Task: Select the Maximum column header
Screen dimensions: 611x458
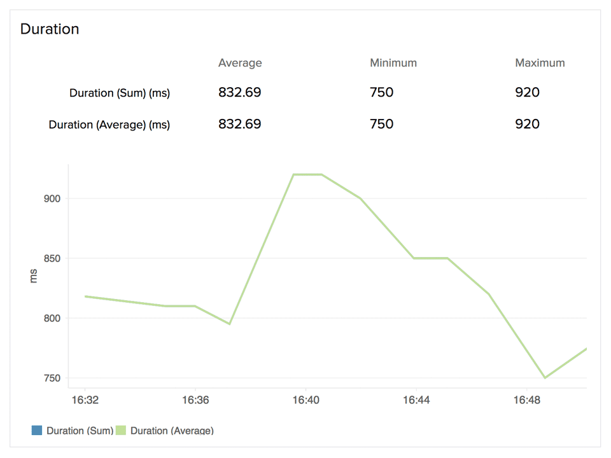Action: pyautogui.click(x=540, y=63)
